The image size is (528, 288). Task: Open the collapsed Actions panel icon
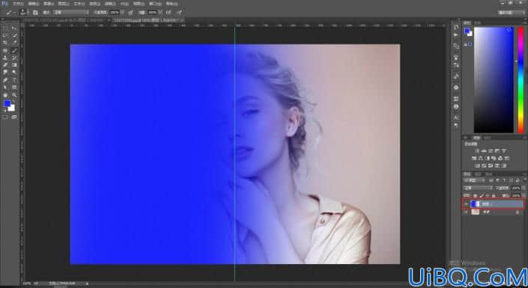[x=456, y=34]
